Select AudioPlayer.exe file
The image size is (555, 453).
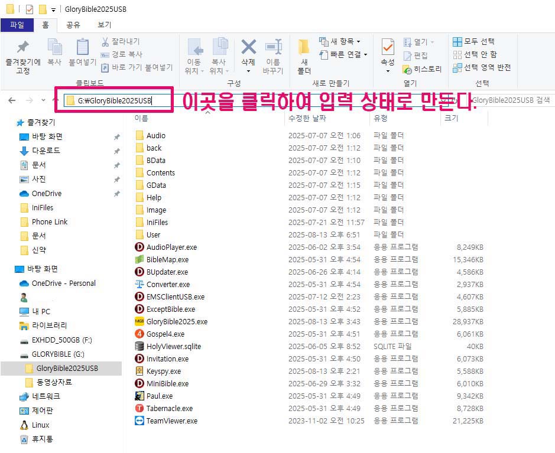(x=171, y=247)
